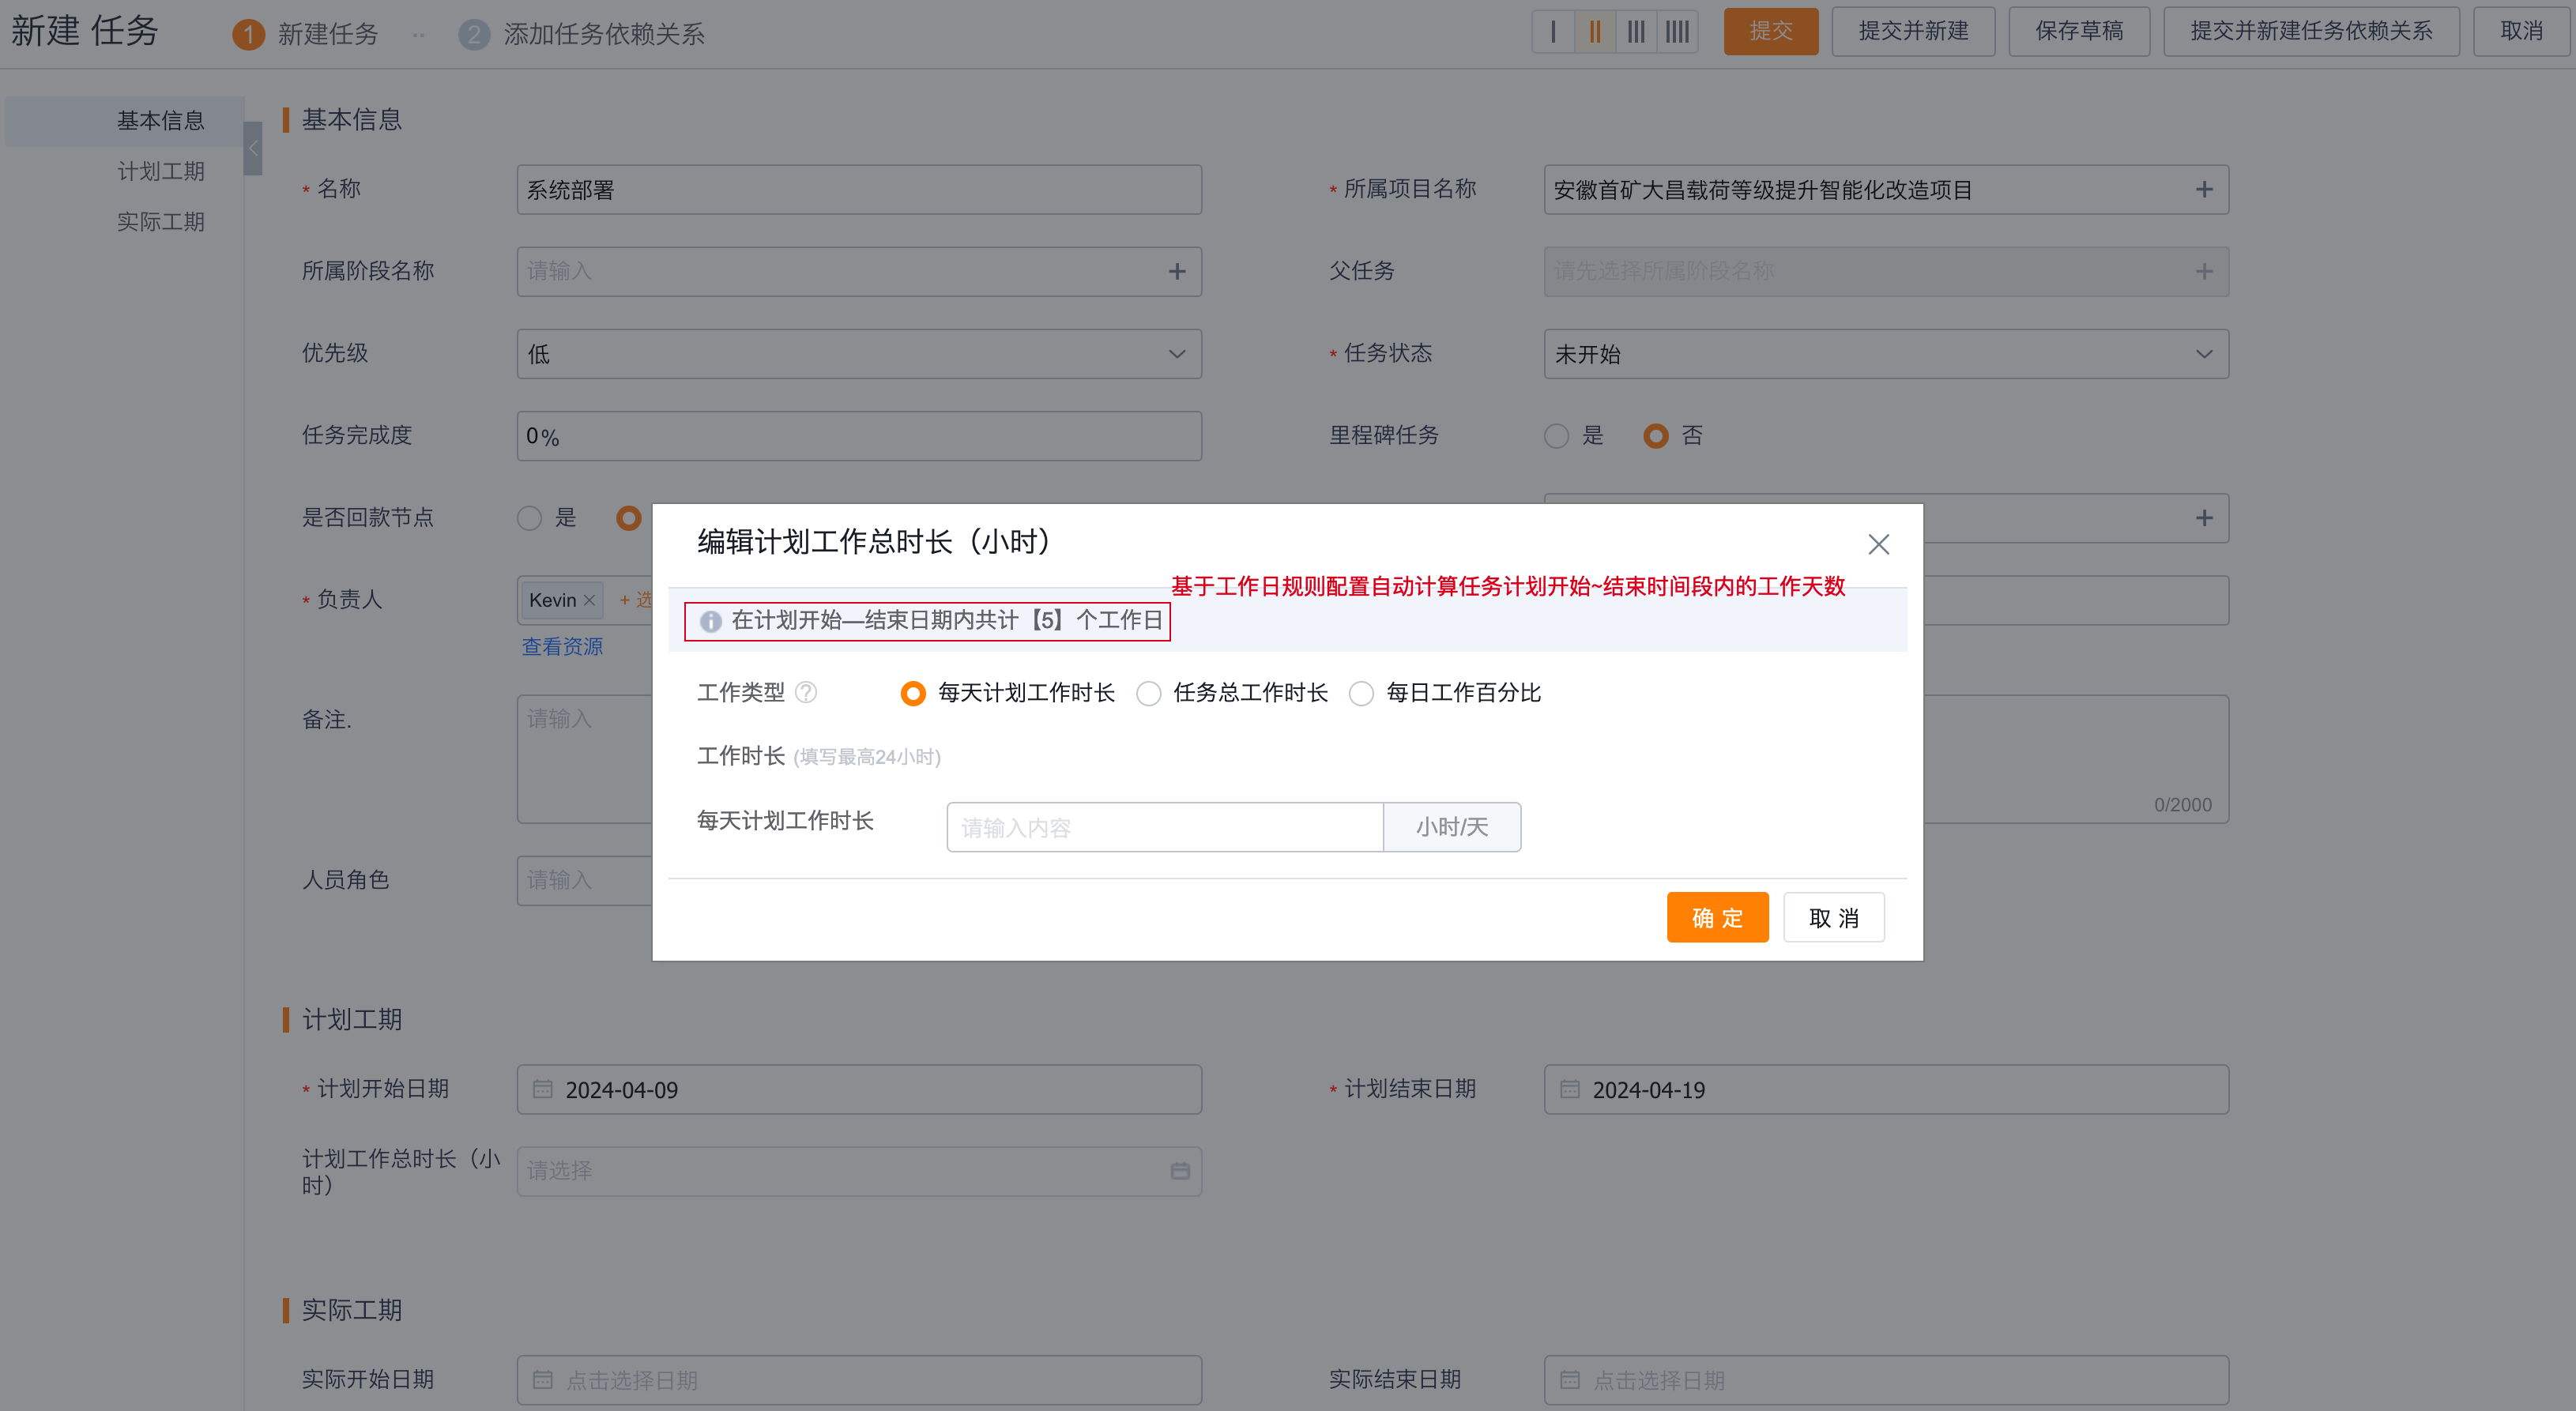Click the calendar icon beside 计划开始日期

click(543, 1089)
